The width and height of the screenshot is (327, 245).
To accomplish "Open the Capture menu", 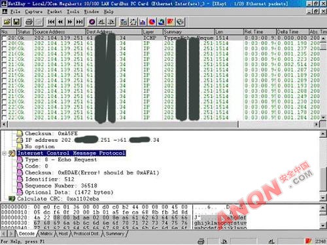I will pos(33,12).
